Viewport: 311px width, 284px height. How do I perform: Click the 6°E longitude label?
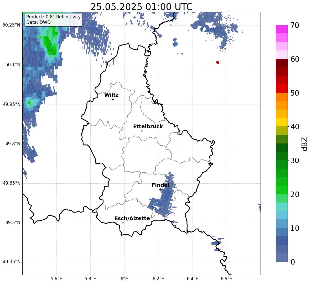point(124,279)
